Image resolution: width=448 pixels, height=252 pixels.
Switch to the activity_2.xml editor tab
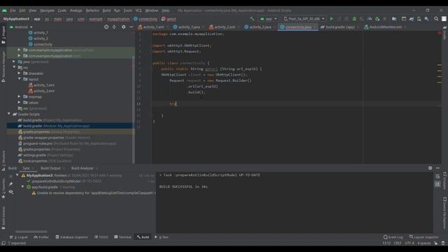(225, 27)
